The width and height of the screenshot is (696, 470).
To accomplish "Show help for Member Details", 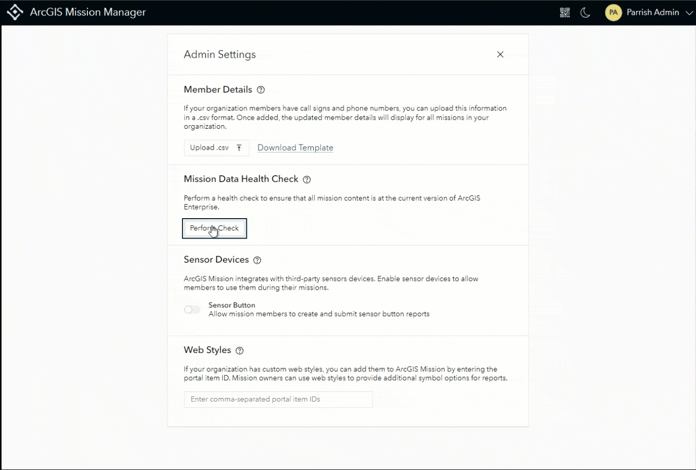I will coord(261,90).
